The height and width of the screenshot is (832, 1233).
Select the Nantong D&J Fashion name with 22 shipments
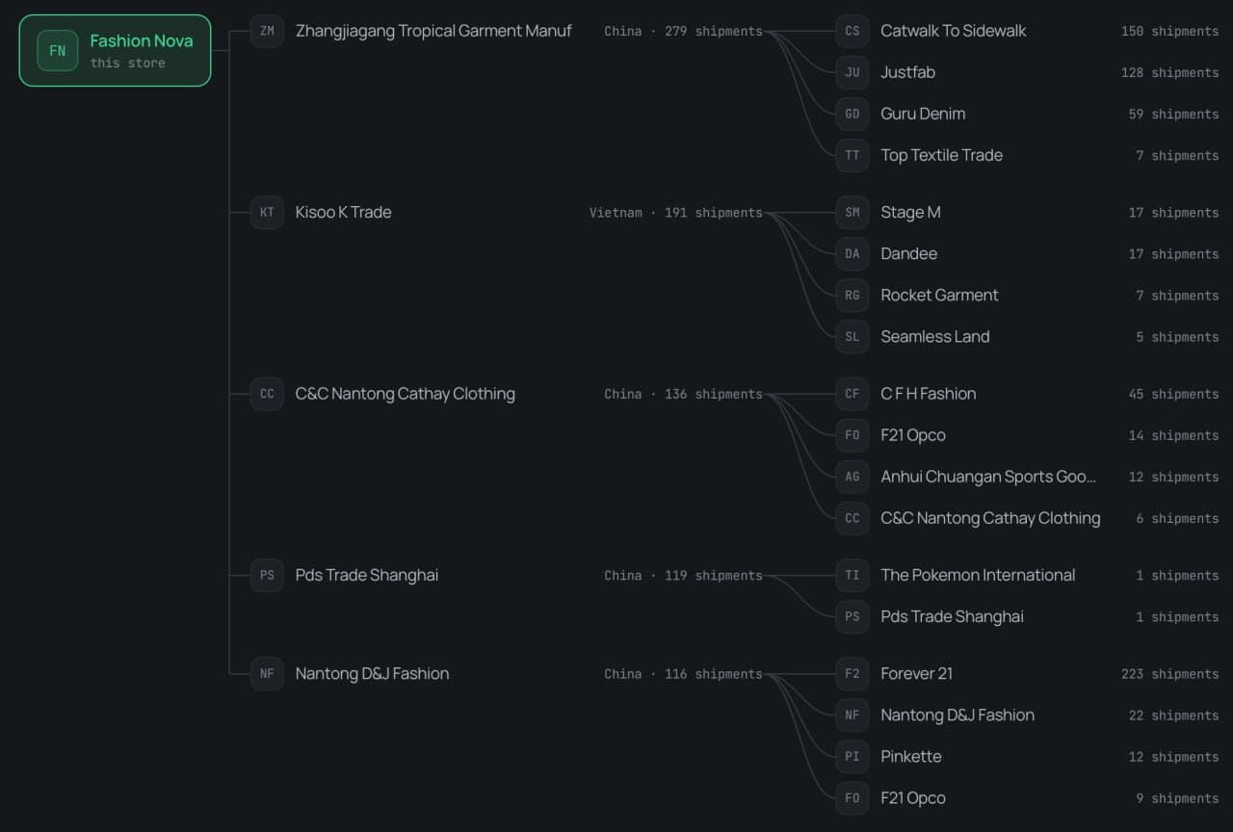[x=958, y=715]
